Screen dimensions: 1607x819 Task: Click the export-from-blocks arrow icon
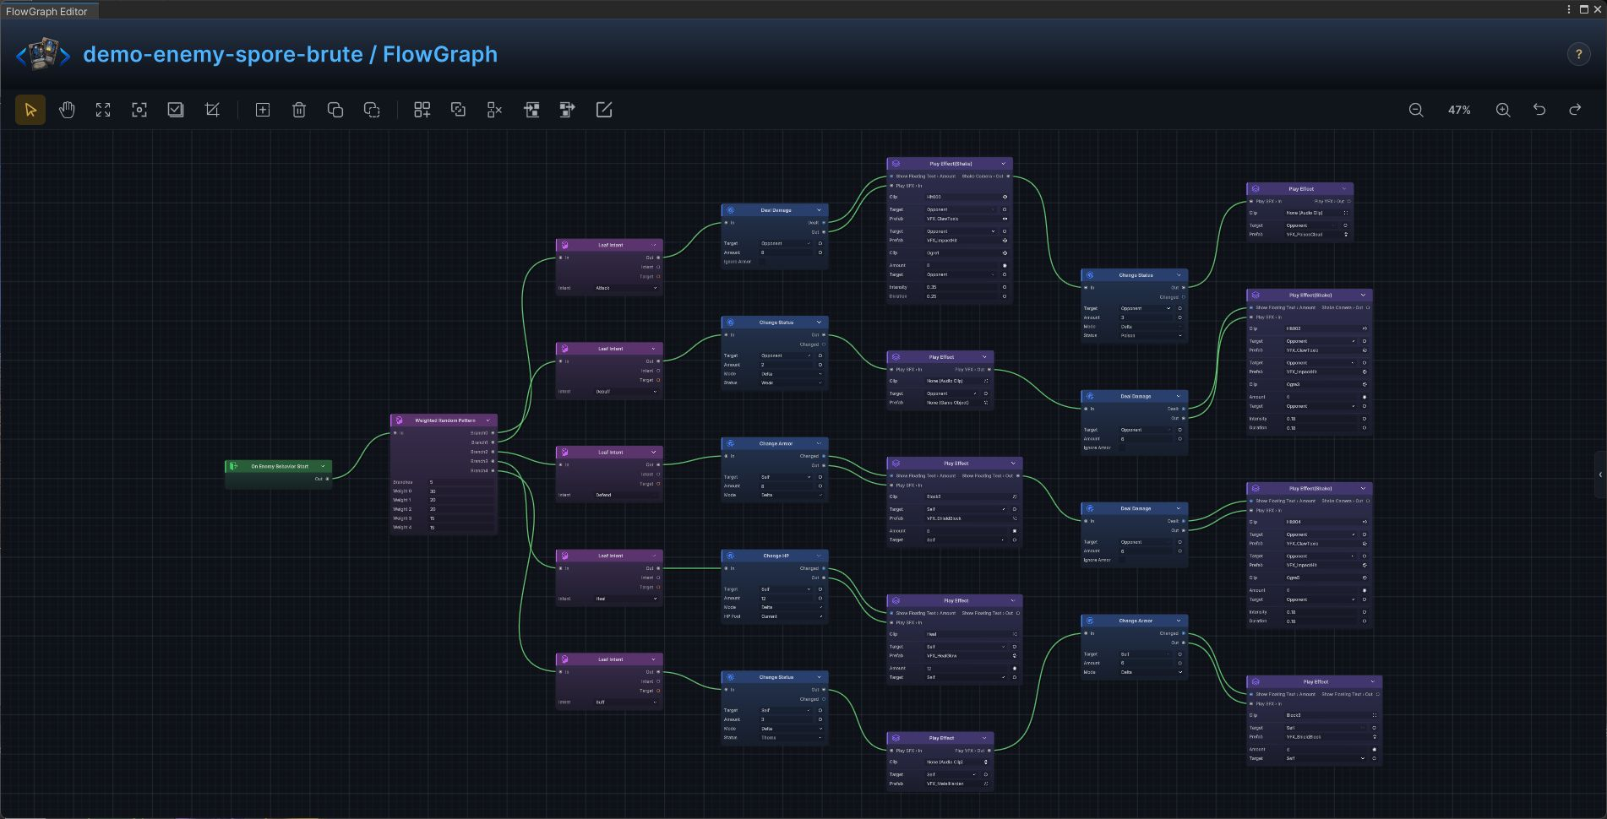click(568, 110)
